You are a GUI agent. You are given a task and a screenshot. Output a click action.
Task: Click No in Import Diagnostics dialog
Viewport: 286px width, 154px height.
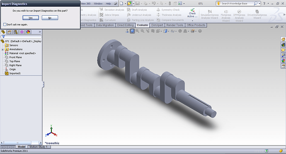(50, 18)
